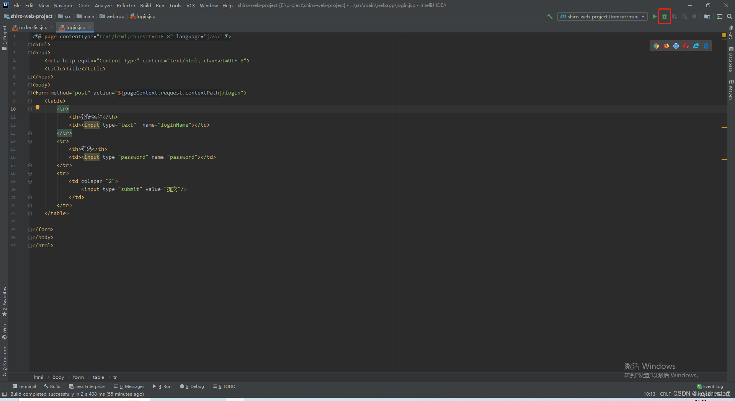
Task: Close the order-list.jsp tab
Action: (x=52, y=27)
